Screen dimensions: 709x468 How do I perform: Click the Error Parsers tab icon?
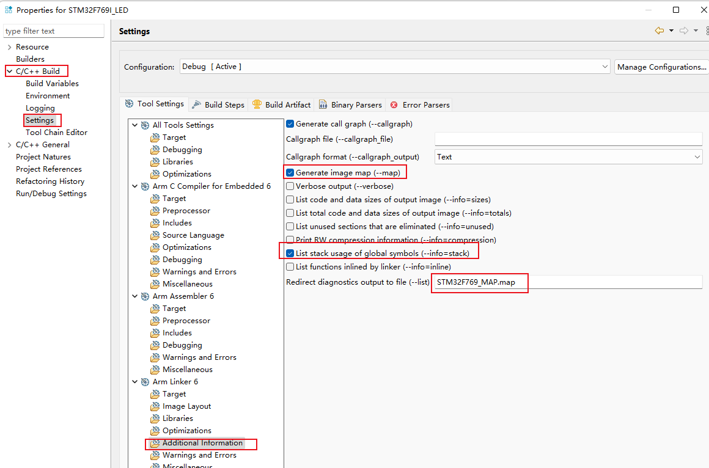point(394,105)
